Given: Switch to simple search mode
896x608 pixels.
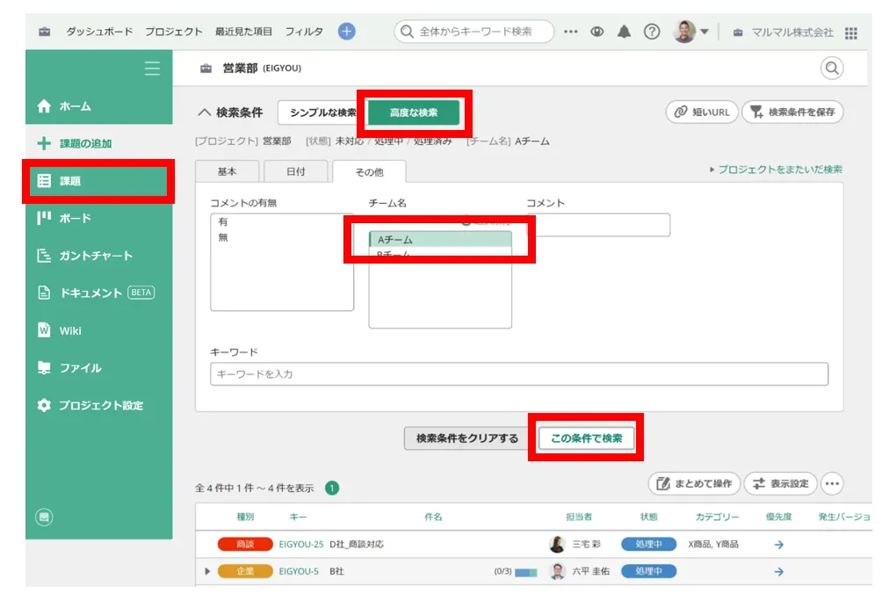Looking at the screenshot, I should pyautogui.click(x=322, y=112).
